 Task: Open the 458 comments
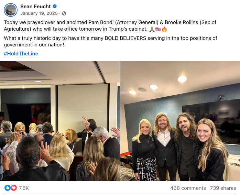(188, 188)
